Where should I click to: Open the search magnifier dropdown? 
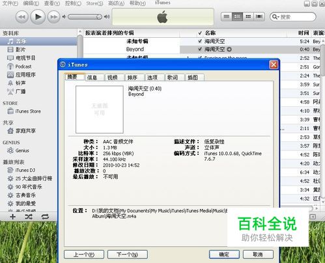tap(276, 17)
